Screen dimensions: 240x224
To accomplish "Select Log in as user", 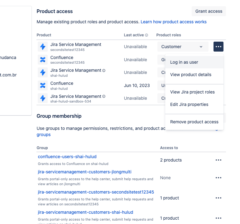I will pyautogui.click(x=184, y=62).
